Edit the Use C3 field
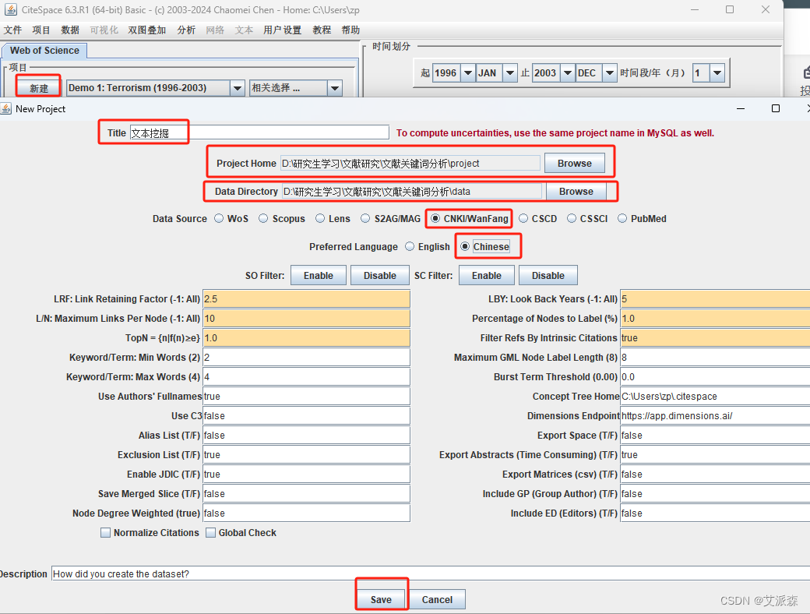The width and height of the screenshot is (810, 614). (306, 415)
